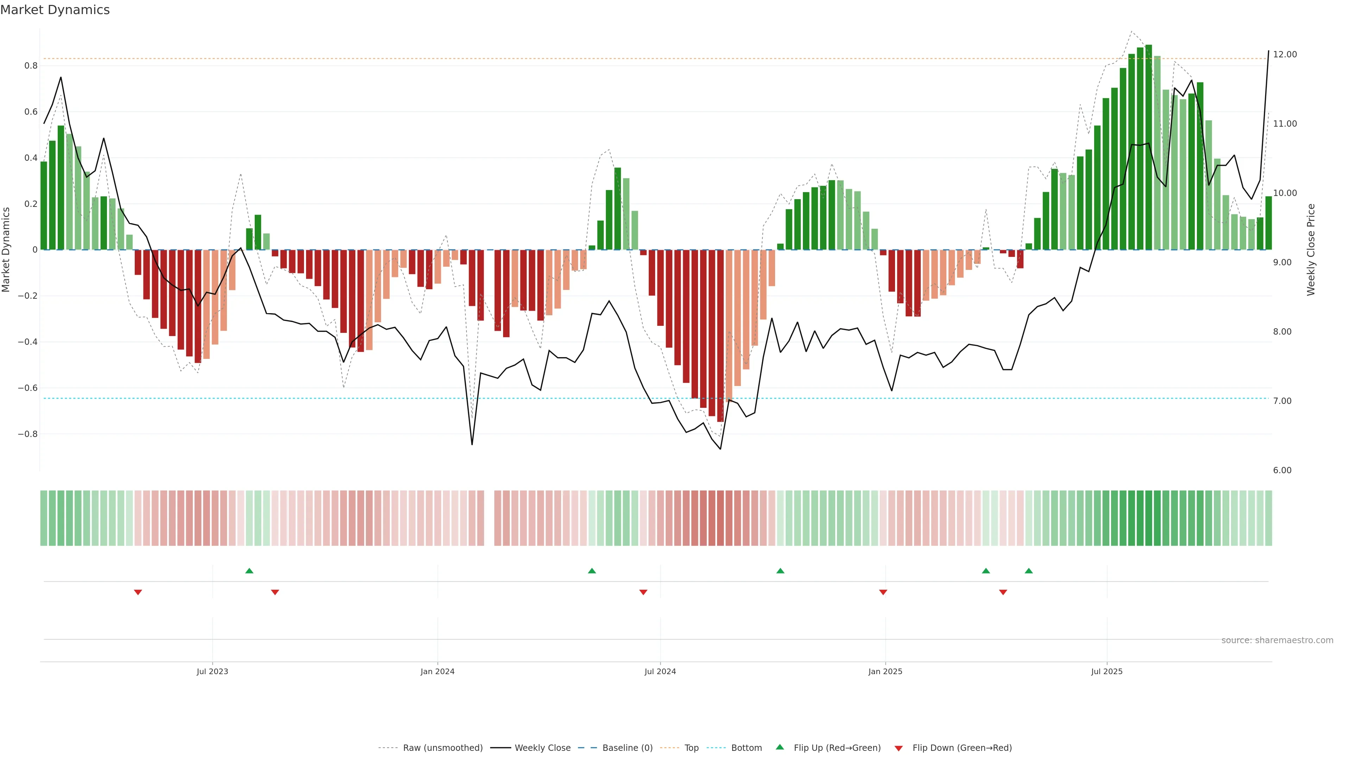This screenshot has height=760, width=1351.
Task: Toggle the Top legend entry
Action: (x=691, y=748)
